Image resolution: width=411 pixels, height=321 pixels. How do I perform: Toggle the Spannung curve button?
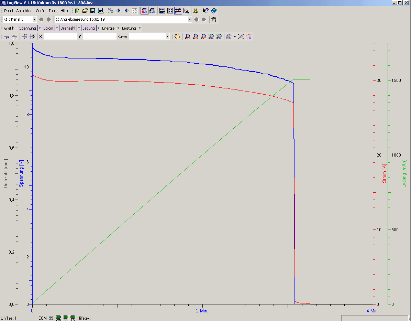point(27,28)
